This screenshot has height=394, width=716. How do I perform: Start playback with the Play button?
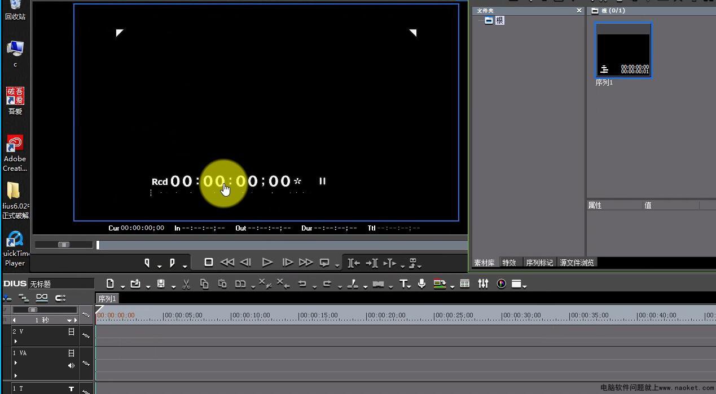pyautogui.click(x=267, y=262)
